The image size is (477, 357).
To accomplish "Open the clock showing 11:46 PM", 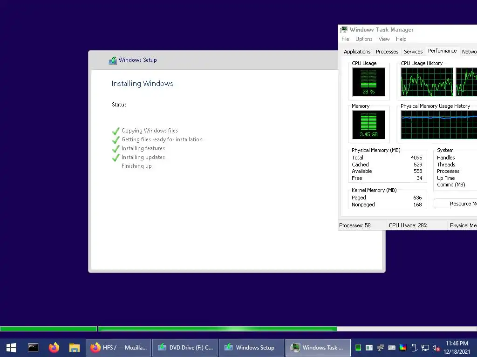I will [457, 348].
